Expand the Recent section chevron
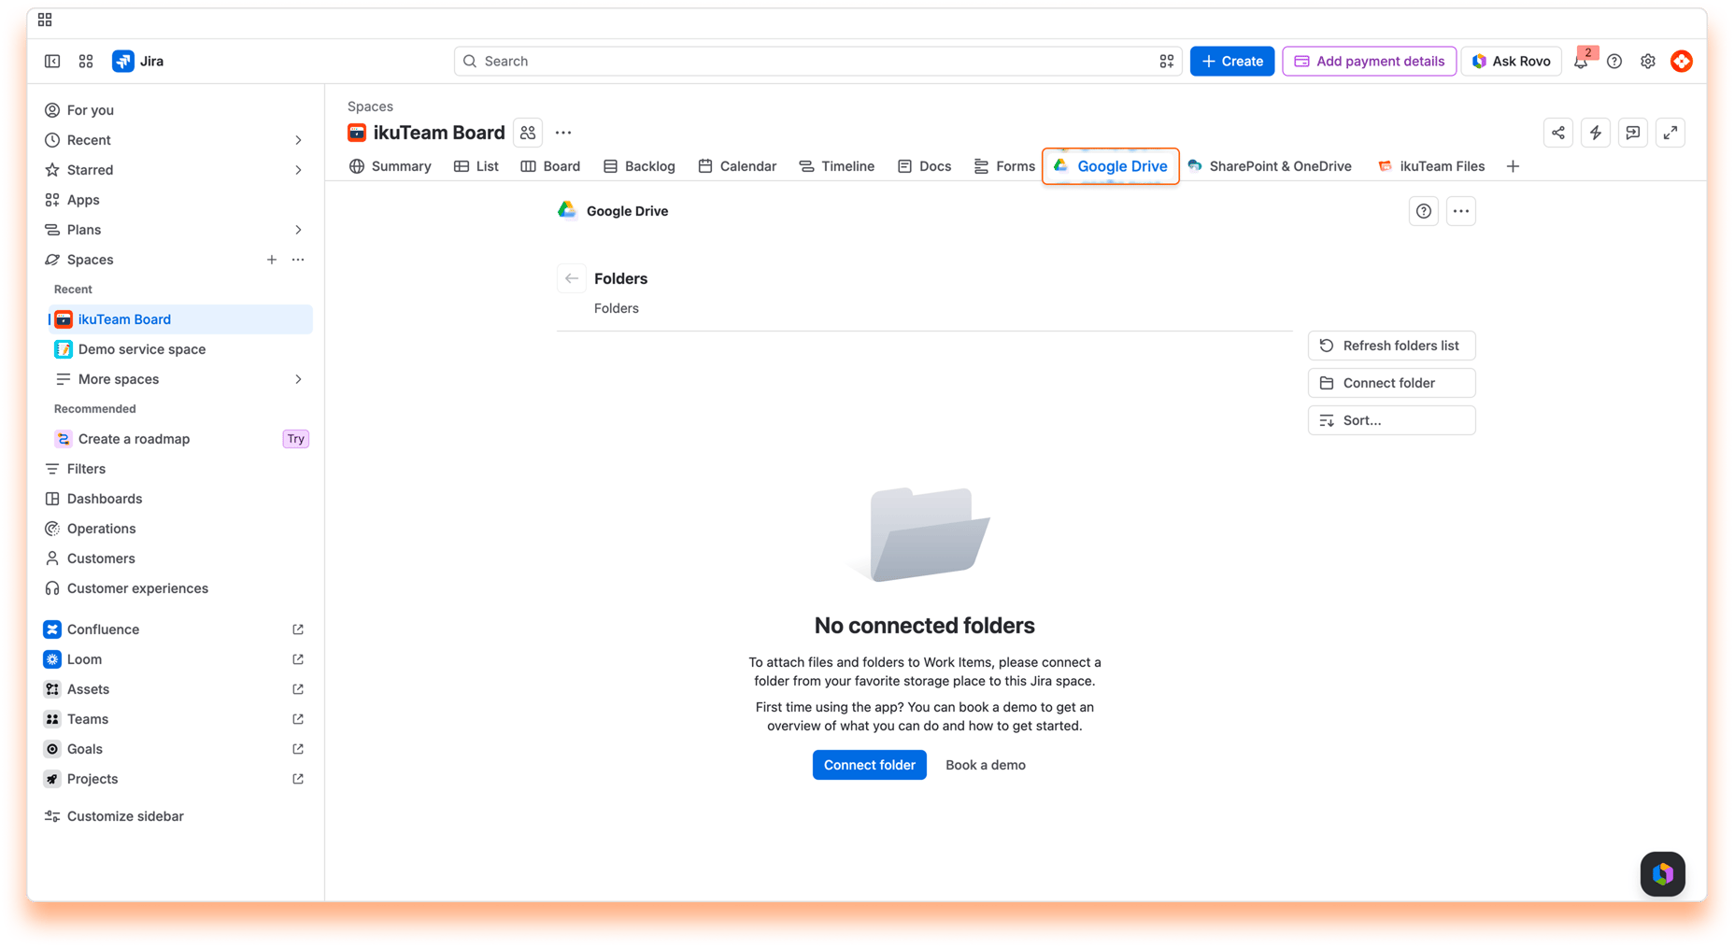This screenshot has height=947, width=1734. pyautogui.click(x=298, y=140)
